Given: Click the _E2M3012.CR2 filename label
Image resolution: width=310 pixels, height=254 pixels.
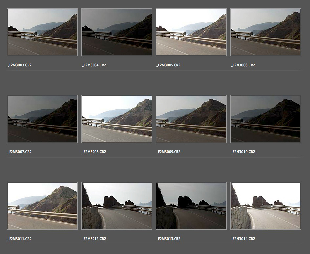Looking at the screenshot, I should pyautogui.click(x=94, y=239).
